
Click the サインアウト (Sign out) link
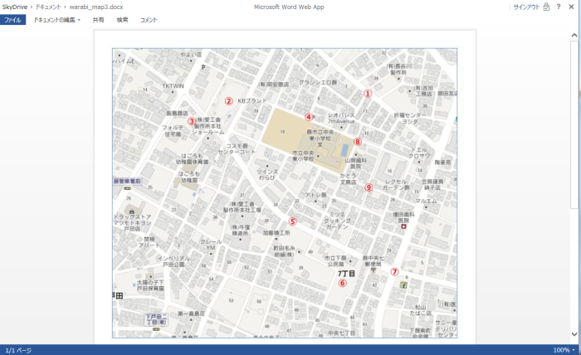tap(526, 7)
